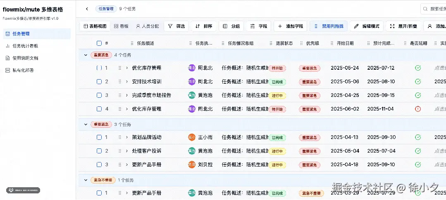This screenshot has height=200, width=446.
Task: Check the checkbox of the 紧急不重要 group row
Action: [x=99, y=193]
